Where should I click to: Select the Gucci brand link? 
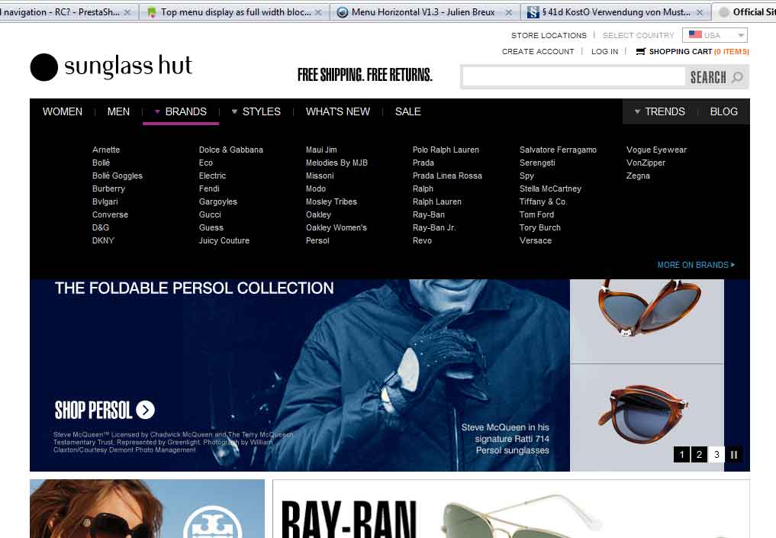[210, 214]
